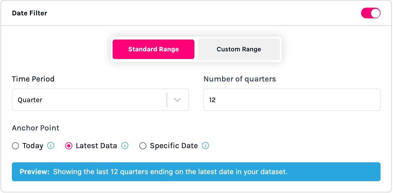
Task: Click the Specific Date label text
Action: coord(174,146)
